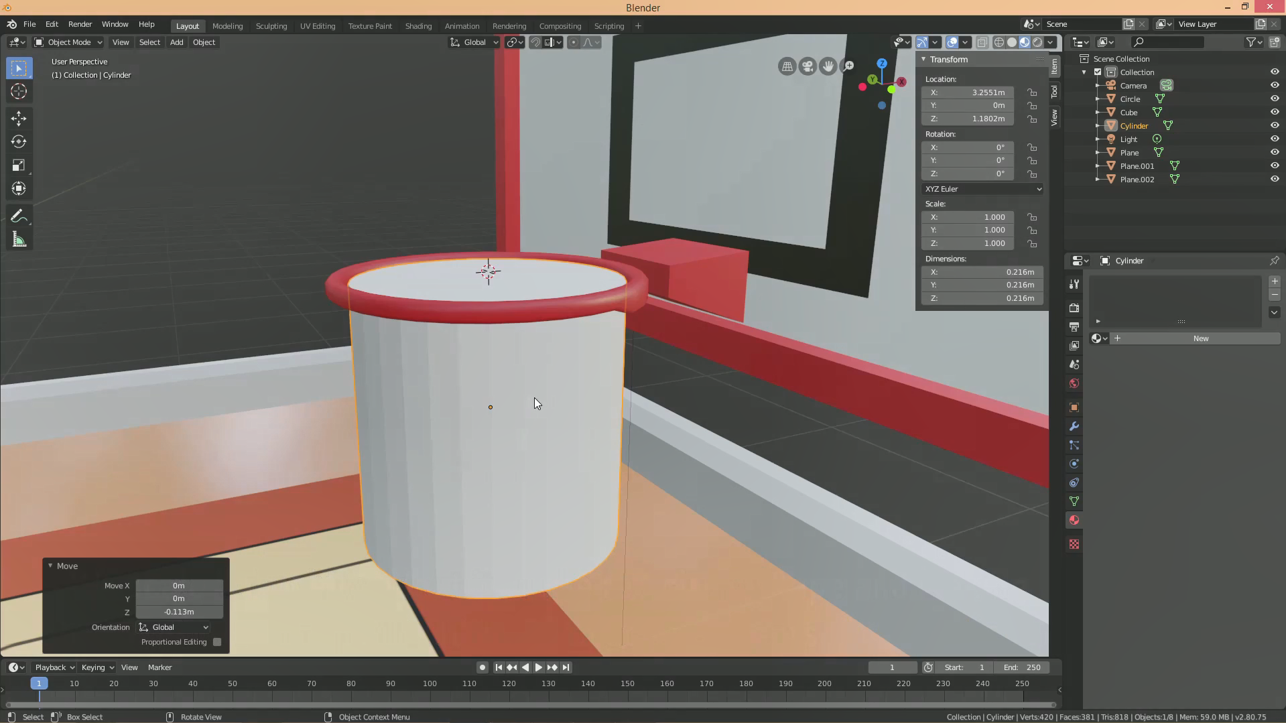1286x723 pixels.
Task: Click the Tool sidebar tab
Action: point(1054,91)
